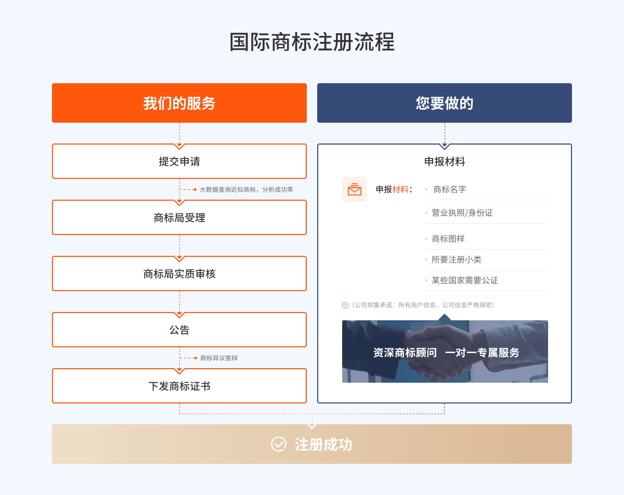Image resolution: width=624 pixels, height=495 pixels.
Task: Select the 我们的服务 orange header
Action: pos(179,103)
